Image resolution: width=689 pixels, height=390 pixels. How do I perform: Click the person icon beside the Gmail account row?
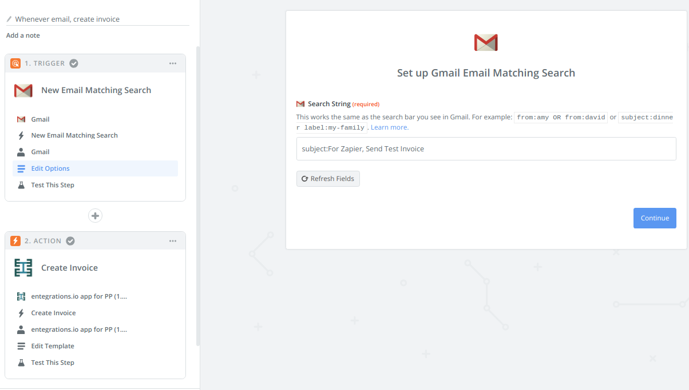click(21, 152)
